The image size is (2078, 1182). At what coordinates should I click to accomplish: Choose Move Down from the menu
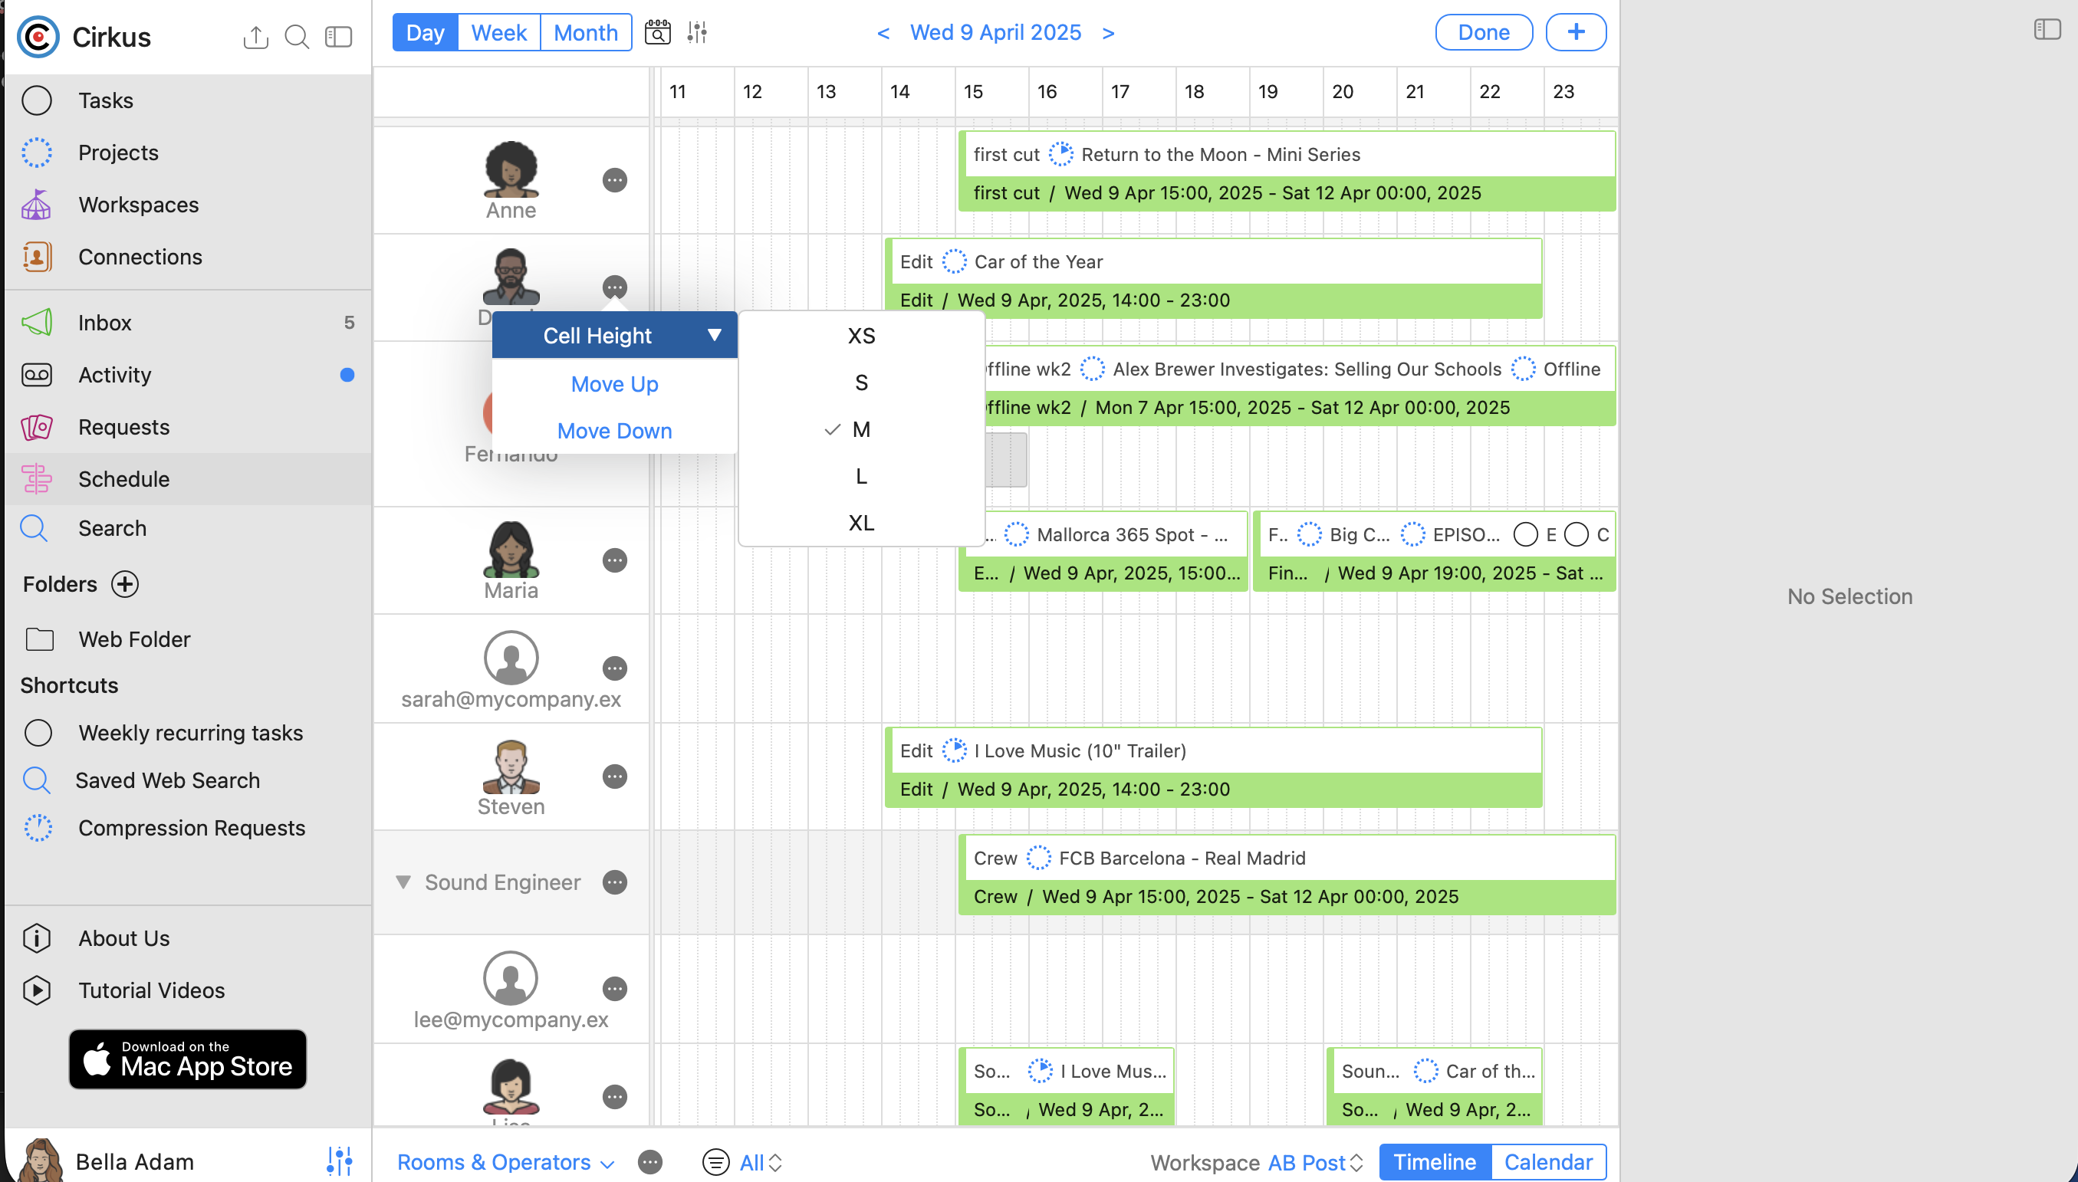[x=614, y=430]
